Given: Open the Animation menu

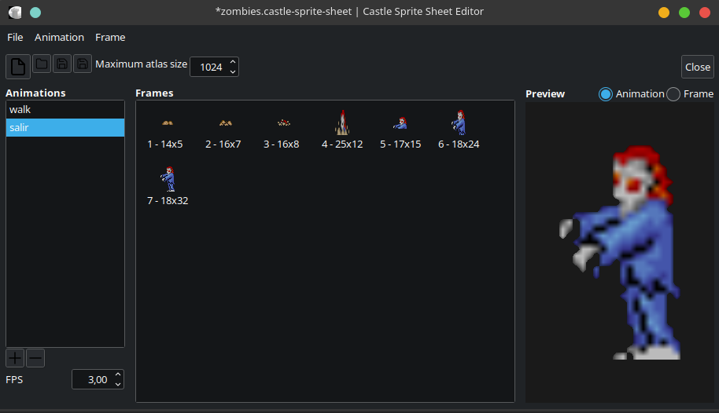Looking at the screenshot, I should pyautogui.click(x=59, y=37).
